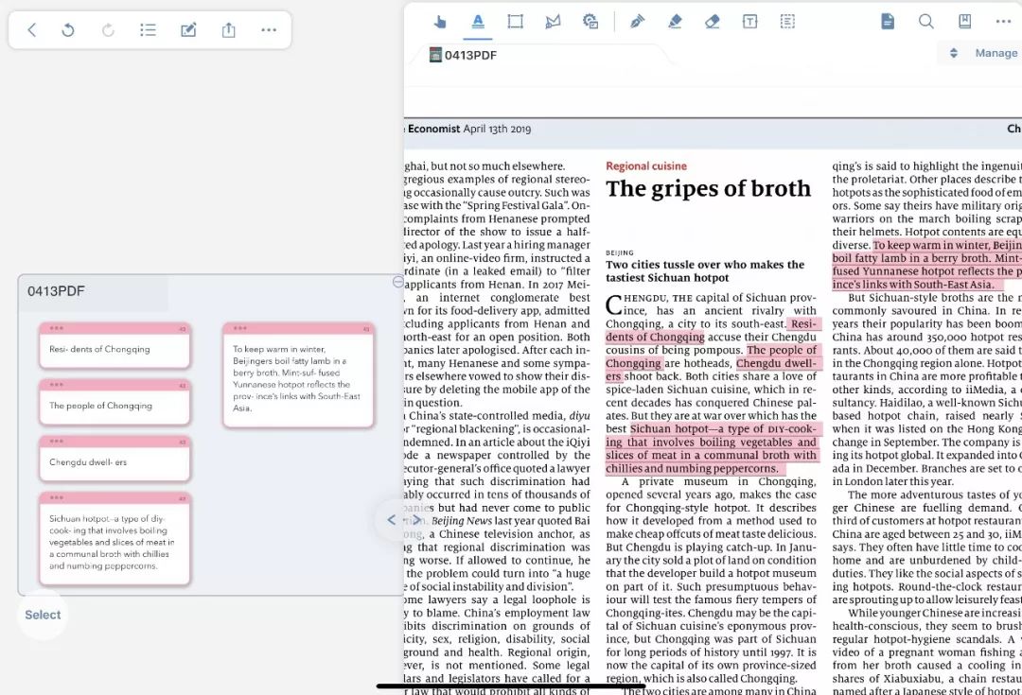Screen dimensions: 1022x695
Task: Go back using the left arrow
Action: coord(32,30)
